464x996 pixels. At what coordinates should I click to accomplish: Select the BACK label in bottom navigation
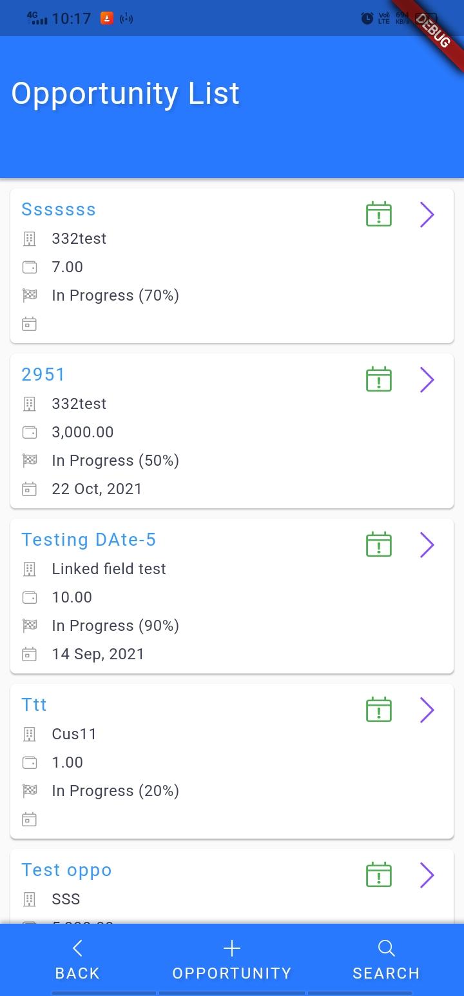[x=77, y=973]
